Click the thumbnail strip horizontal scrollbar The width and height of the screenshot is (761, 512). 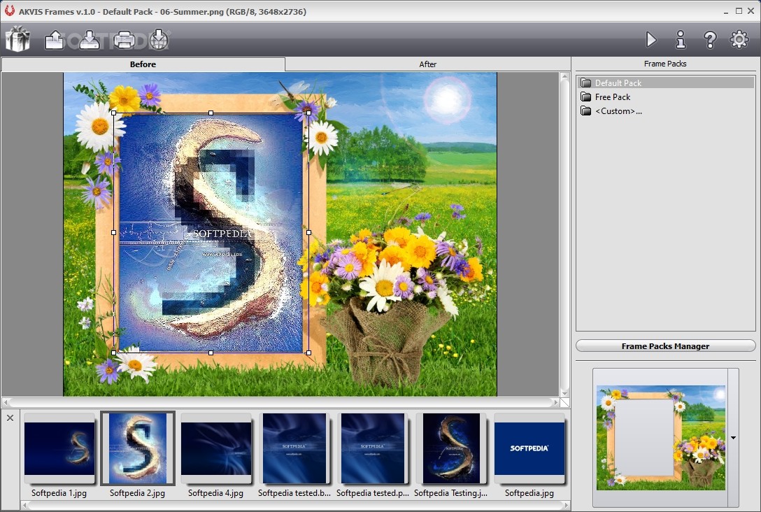click(297, 505)
